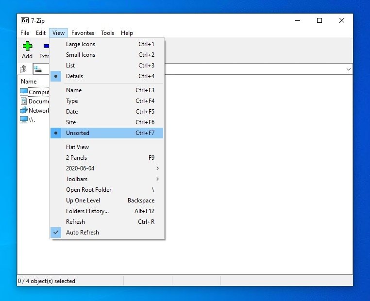Click the 7-Zip logo in title bar
The image size is (370, 301).
(x=25, y=20)
